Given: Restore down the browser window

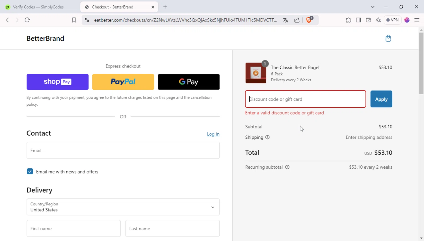Looking at the screenshot, I should pos(401,7).
